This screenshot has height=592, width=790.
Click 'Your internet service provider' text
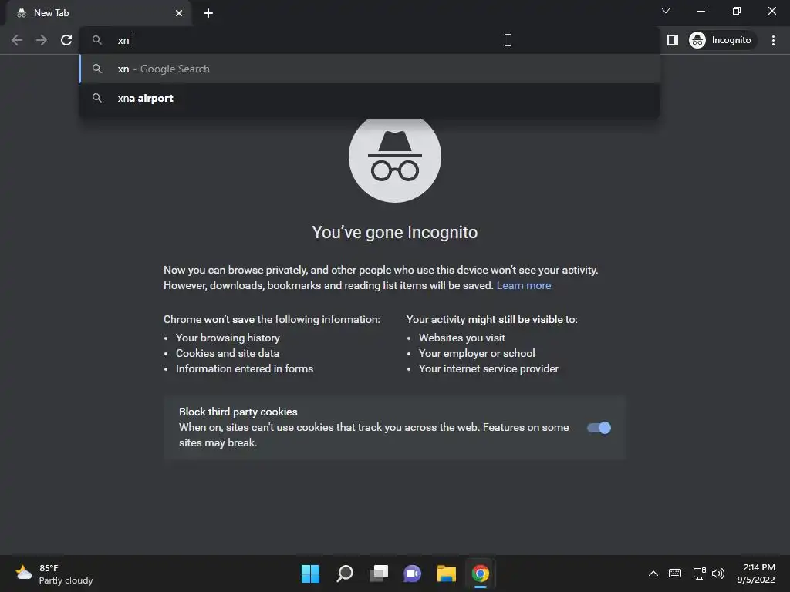[488, 369]
